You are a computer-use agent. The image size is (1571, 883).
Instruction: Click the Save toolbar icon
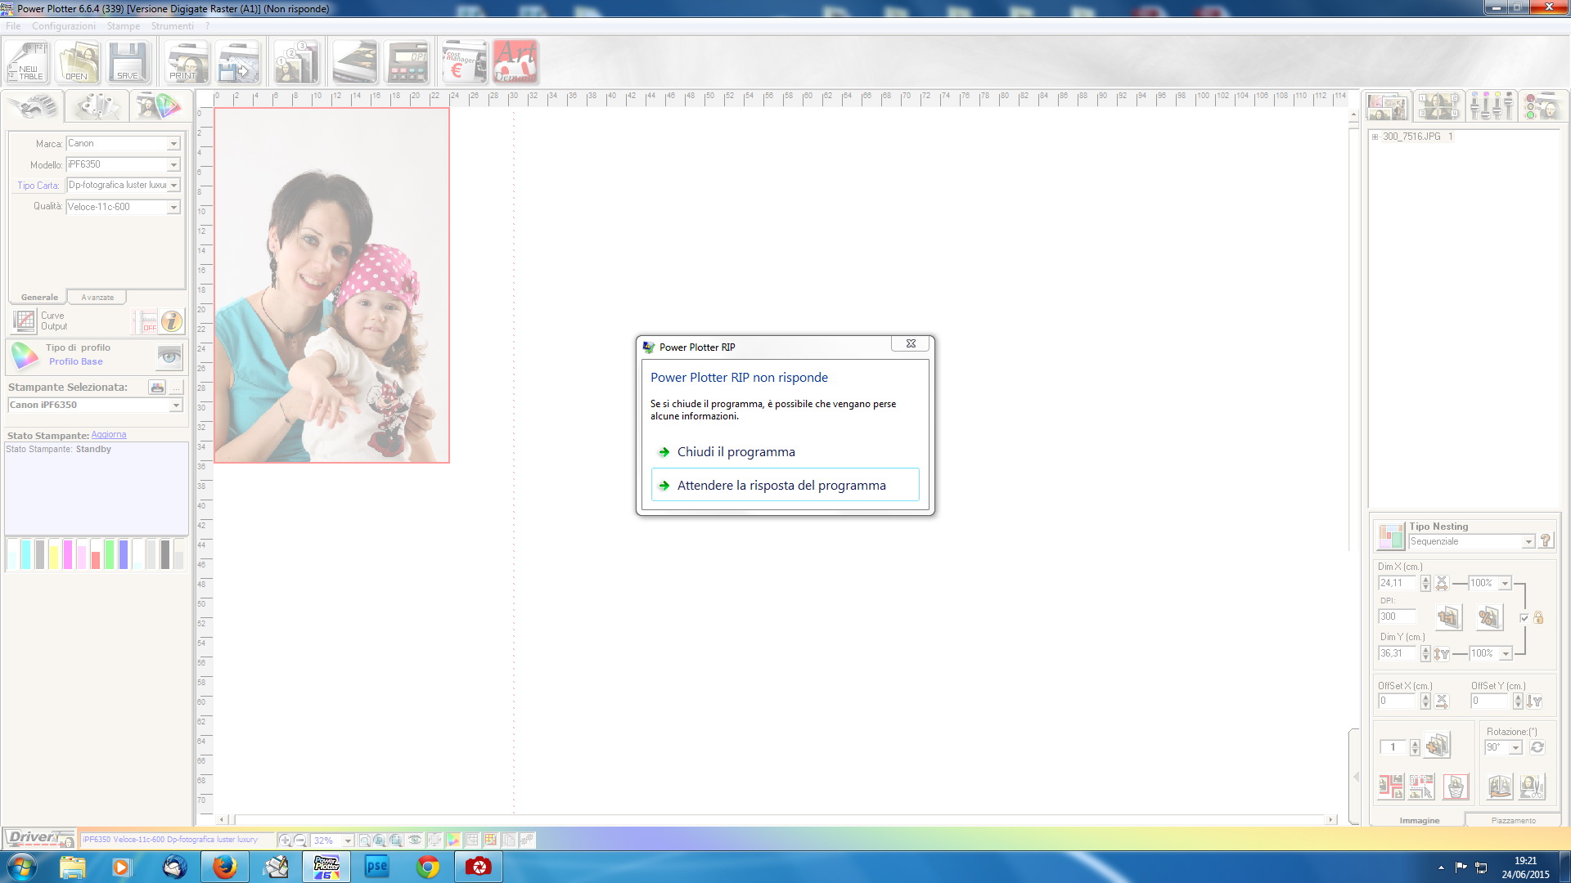[x=128, y=62]
